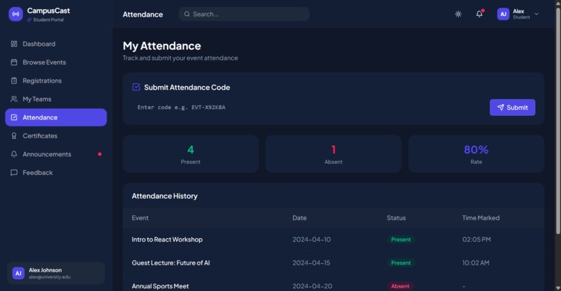Click the search magnifier icon

(x=187, y=15)
